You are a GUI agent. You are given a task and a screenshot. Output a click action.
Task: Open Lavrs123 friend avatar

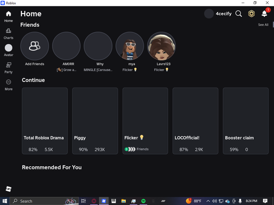[x=162, y=46]
